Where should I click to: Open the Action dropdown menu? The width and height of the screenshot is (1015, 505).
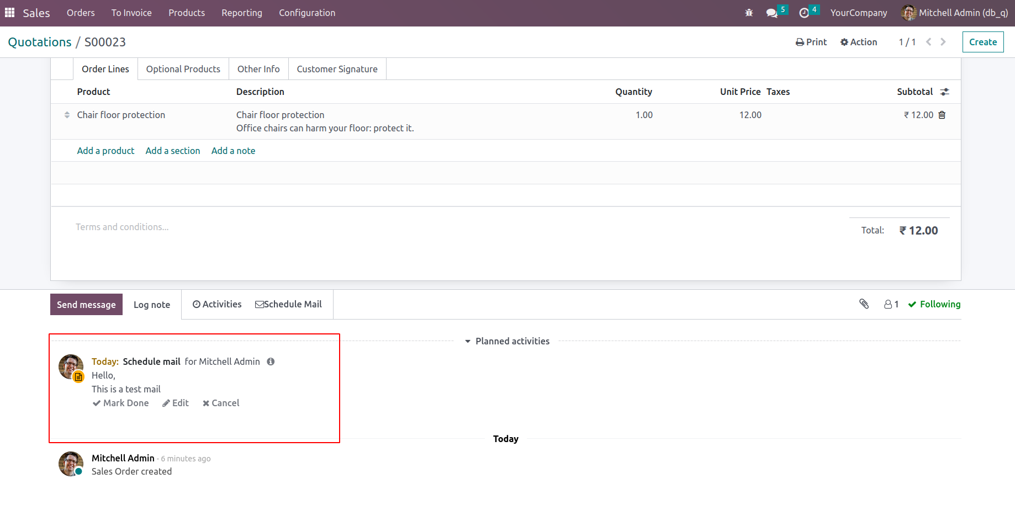859,42
